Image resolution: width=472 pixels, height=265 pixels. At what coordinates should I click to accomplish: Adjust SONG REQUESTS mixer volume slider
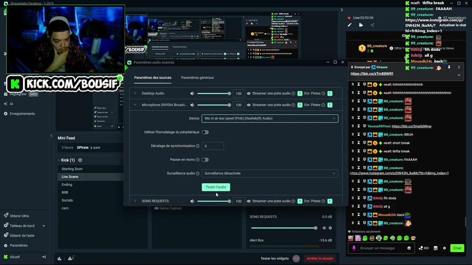tap(284, 228)
